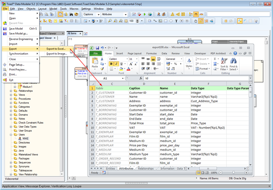This screenshot has height=190, width=273.
Task: Open Captions dropdown in Toad toolbar
Action: click(x=98, y=14)
